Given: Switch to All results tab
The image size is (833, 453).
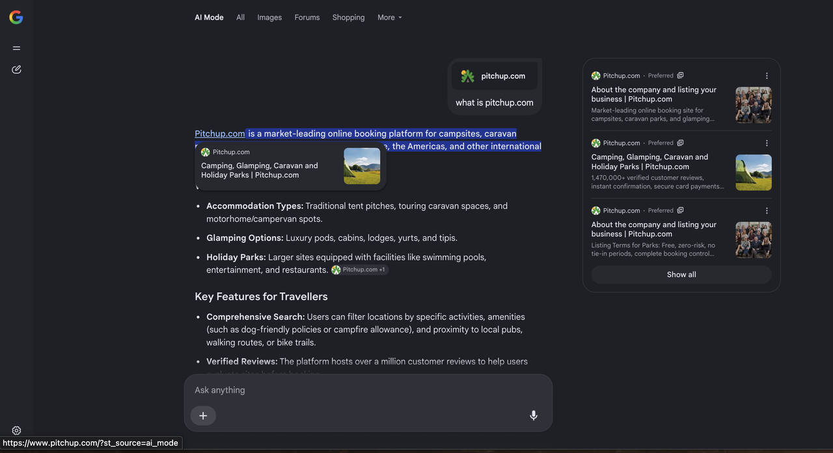Looking at the screenshot, I should coord(241,18).
